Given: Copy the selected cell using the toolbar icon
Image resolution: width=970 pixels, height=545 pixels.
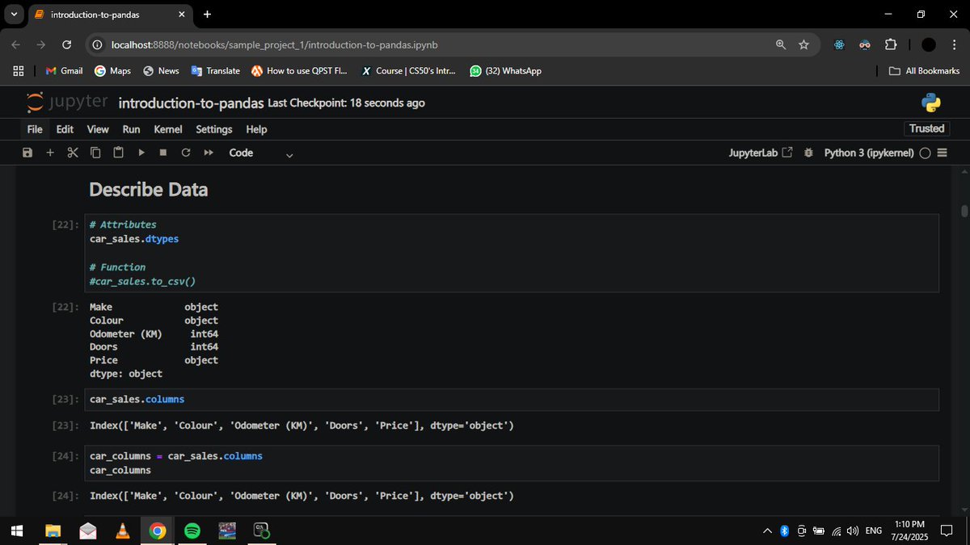Looking at the screenshot, I should [95, 153].
